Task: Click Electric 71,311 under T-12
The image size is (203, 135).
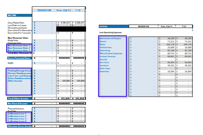Action: click(x=188, y=42)
